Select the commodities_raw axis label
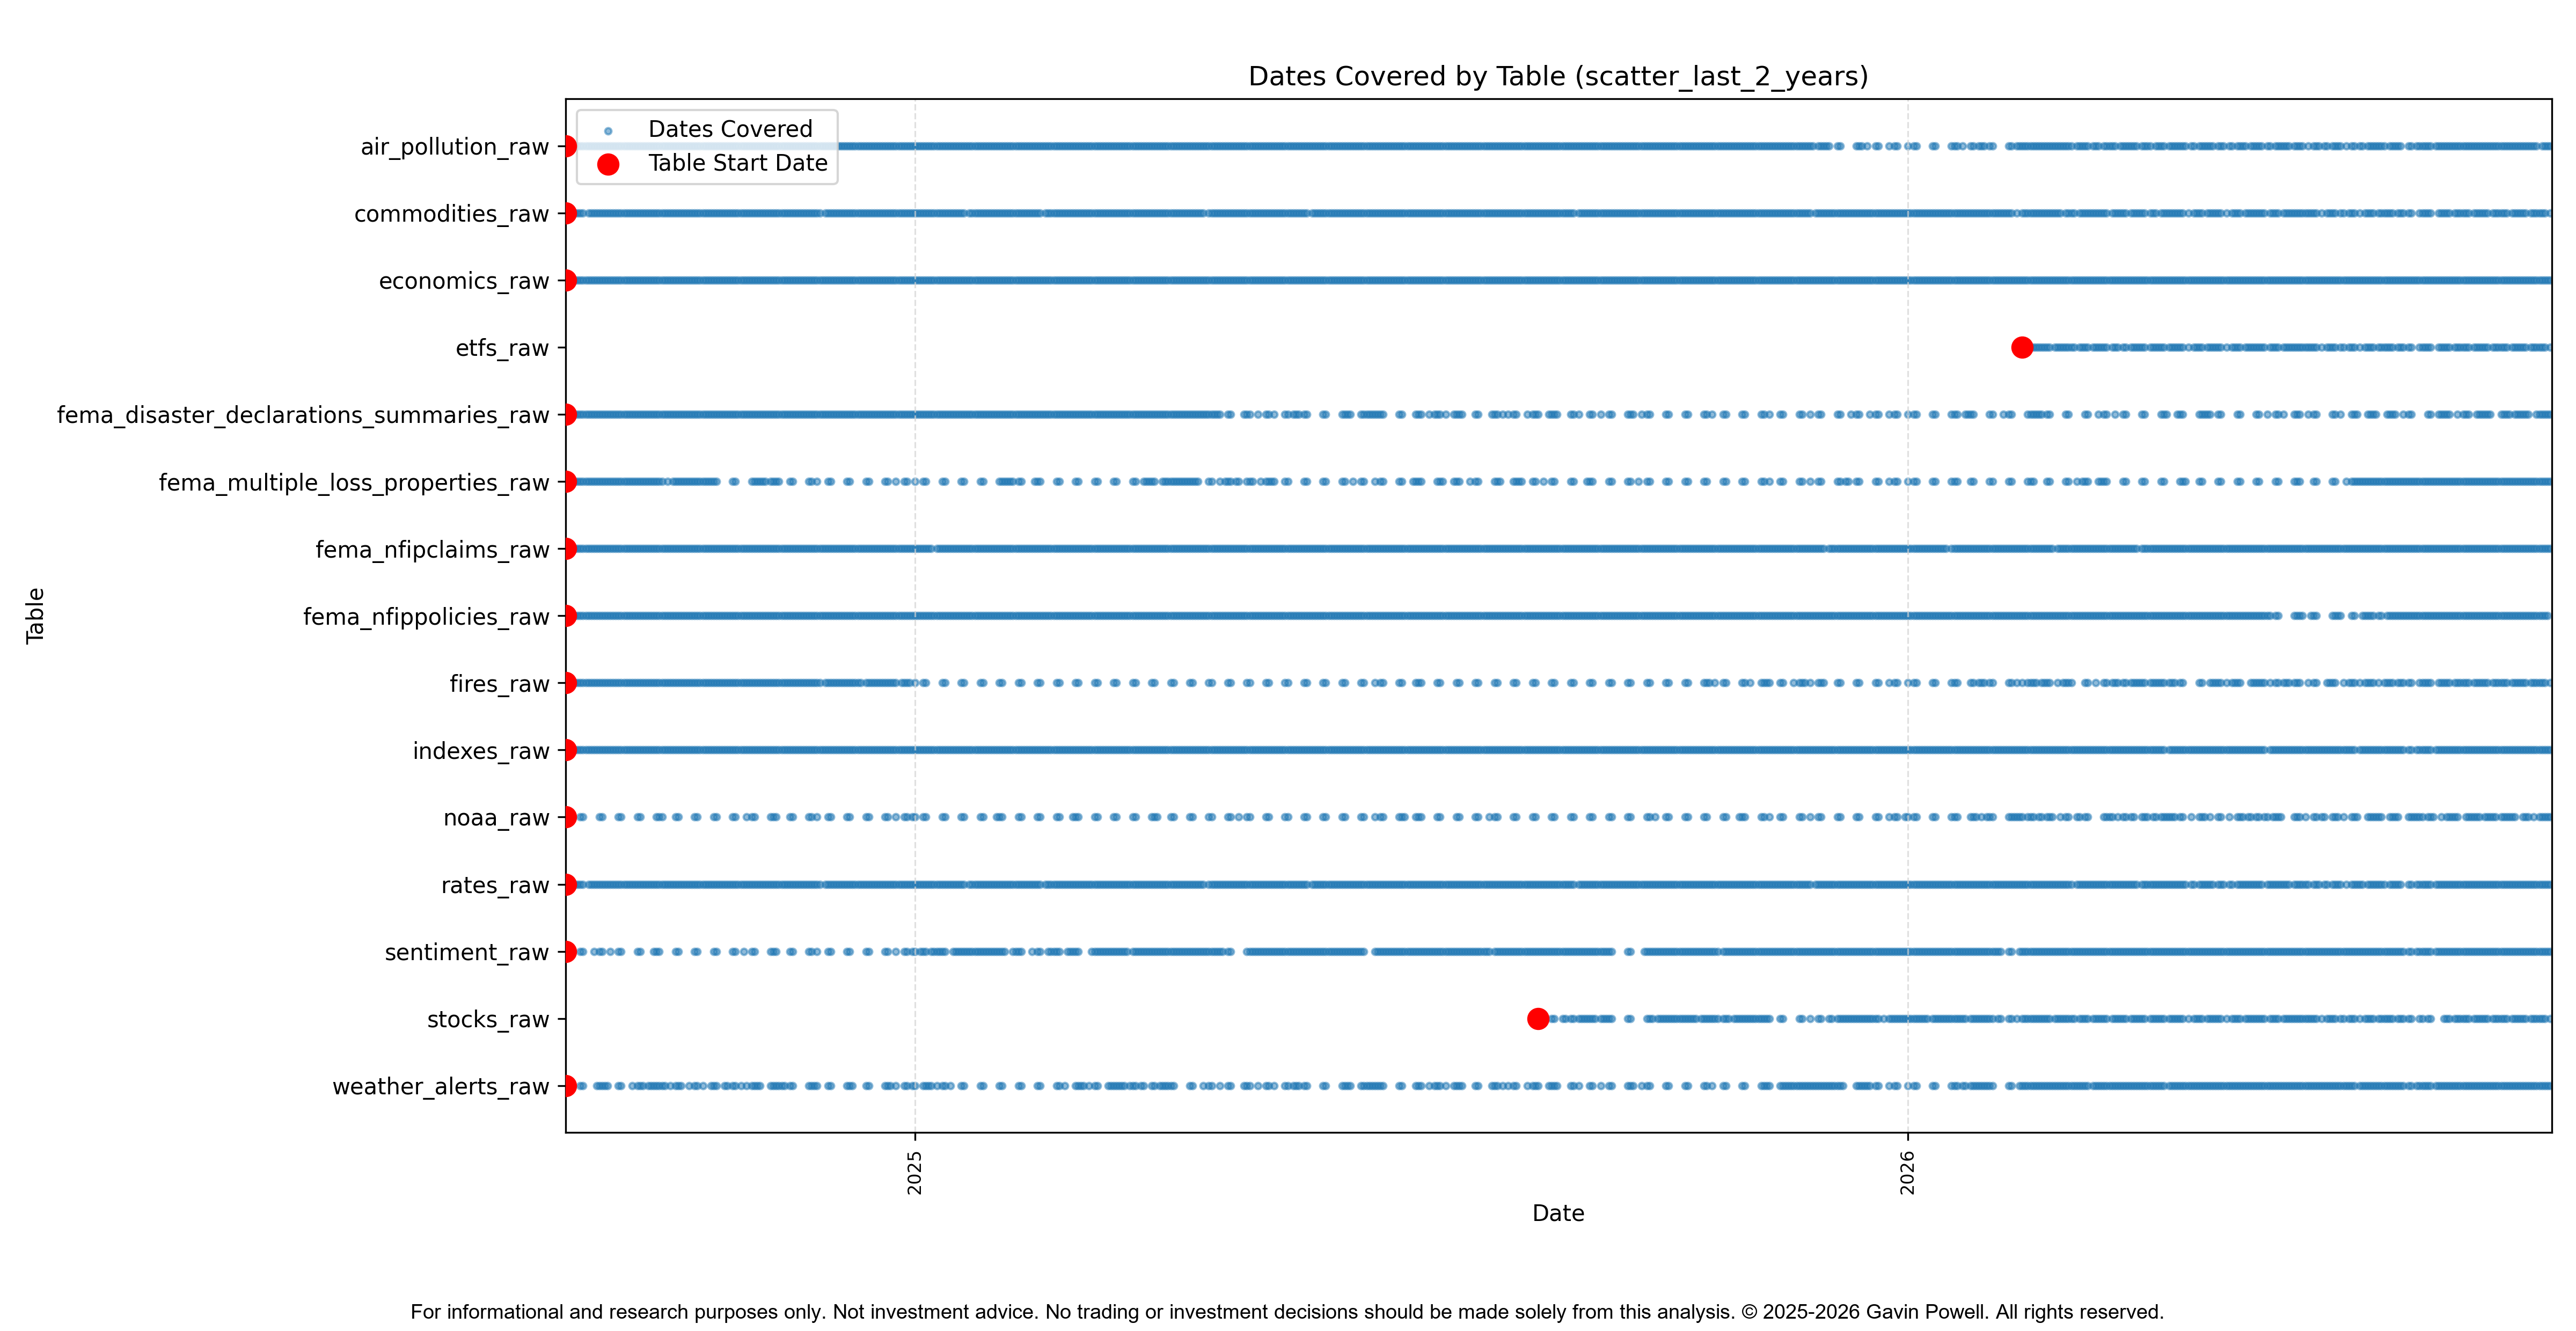 click(x=452, y=214)
